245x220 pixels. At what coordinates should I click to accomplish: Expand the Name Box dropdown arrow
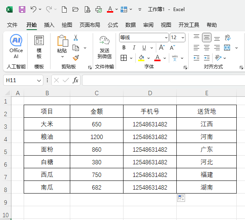point(39,81)
